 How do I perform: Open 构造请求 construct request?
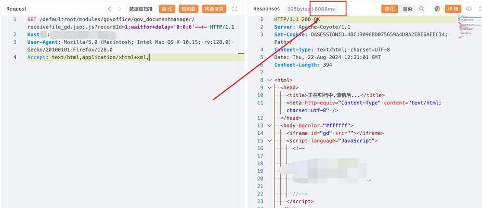point(214,9)
